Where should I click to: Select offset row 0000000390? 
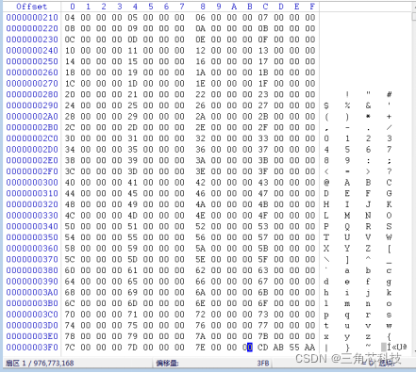[32, 282]
